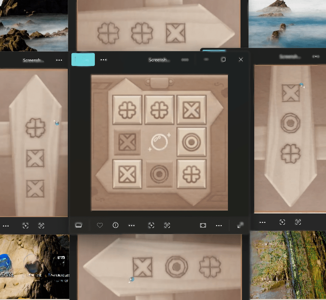Select the Screensh... title tab in center window
This screenshot has height=300, width=326.
coord(159,60)
